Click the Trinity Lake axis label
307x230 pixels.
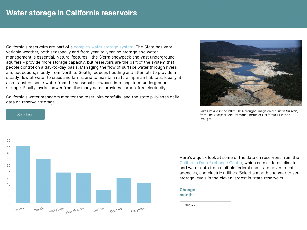point(57,210)
